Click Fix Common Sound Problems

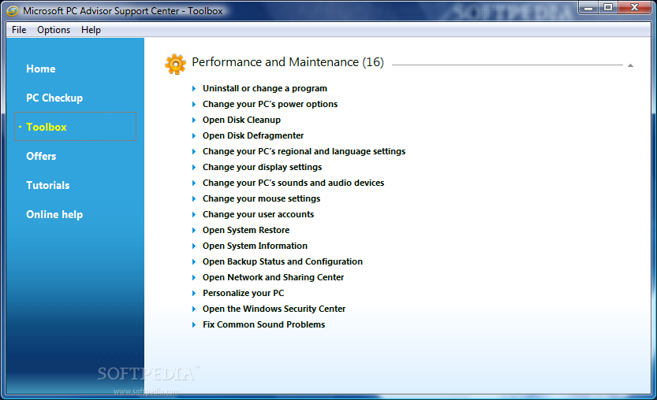pos(263,324)
